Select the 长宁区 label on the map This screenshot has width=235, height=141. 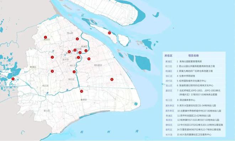66,60
